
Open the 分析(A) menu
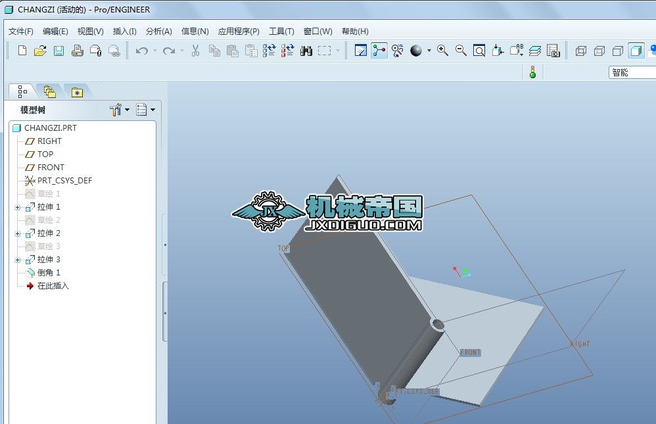point(158,31)
